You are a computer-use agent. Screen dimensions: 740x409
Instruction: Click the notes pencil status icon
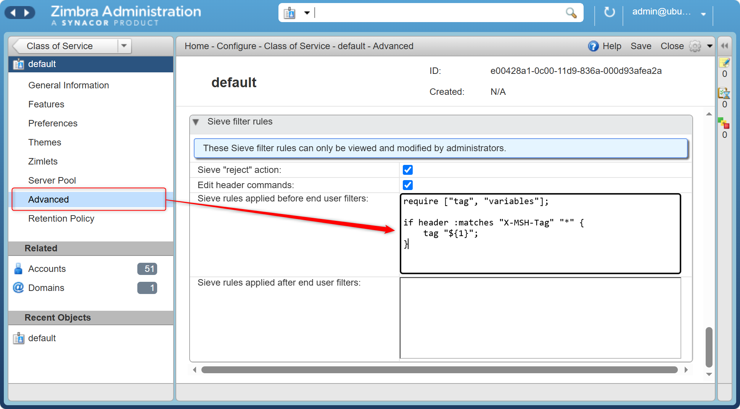pos(724,62)
